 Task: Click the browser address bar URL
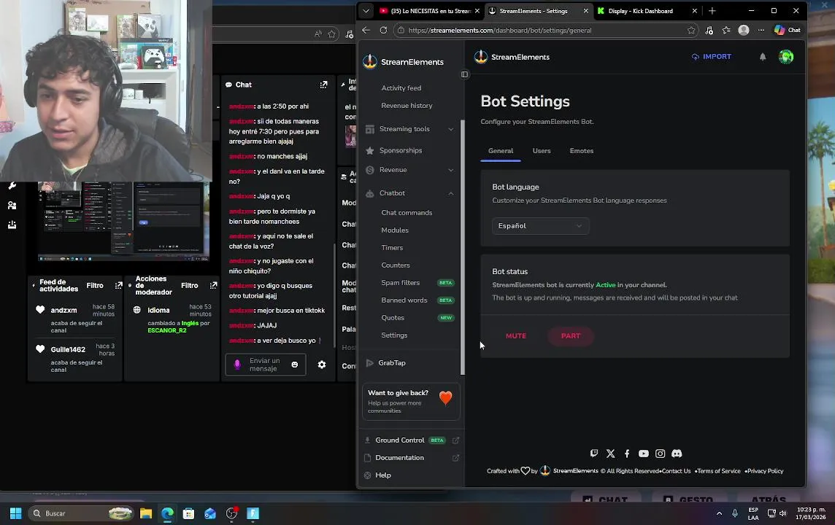(x=500, y=31)
